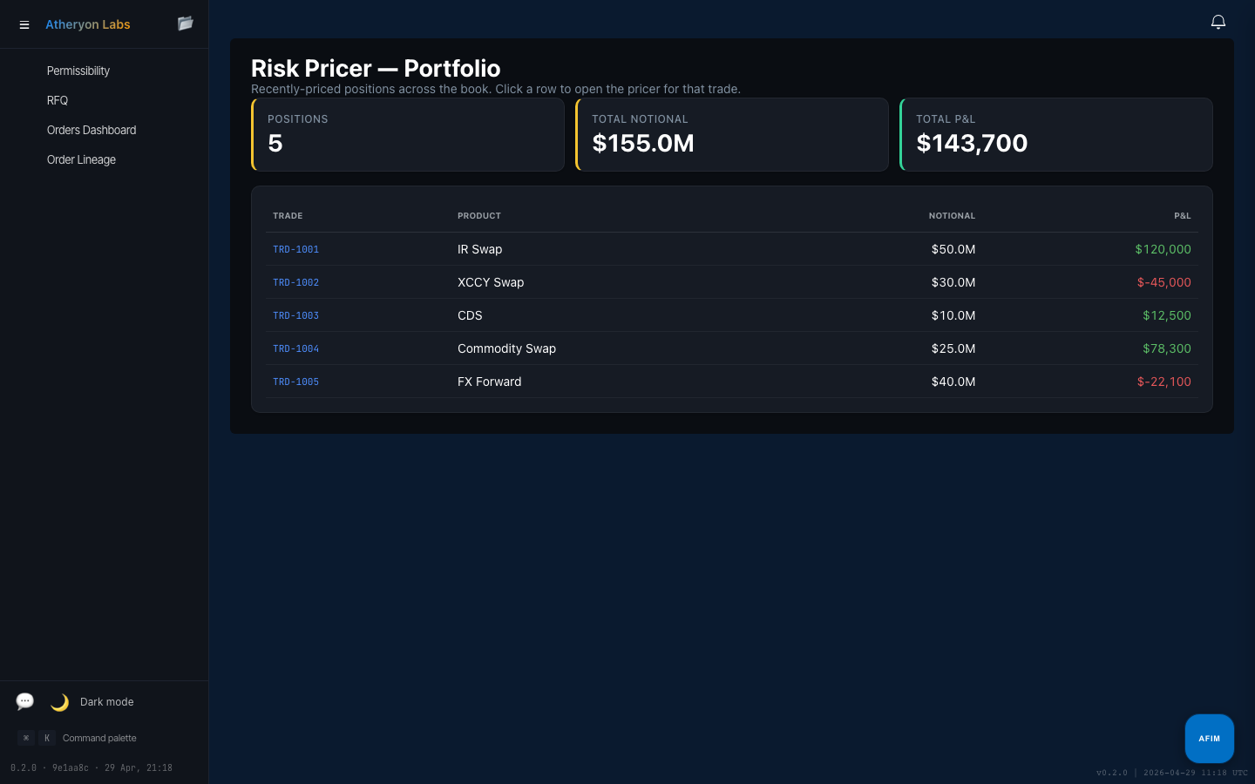Click the TRADE column header
Viewport: 1255px width, 784px height.
[x=288, y=215]
